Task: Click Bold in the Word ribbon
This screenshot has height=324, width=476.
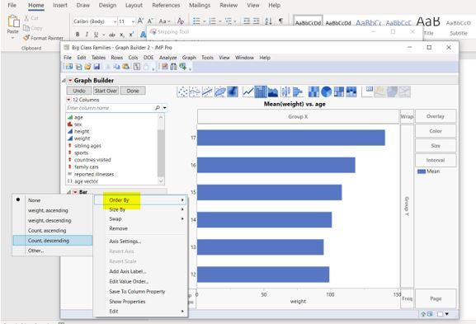Action: click(x=78, y=35)
